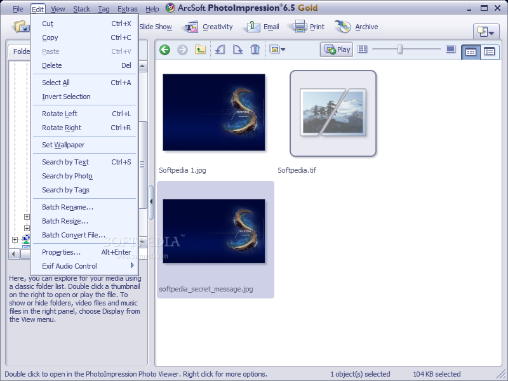Open the top-right panel options dropdown
Viewport: 508px width, 381px height.
pyautogui.click(x=486, y=31)
